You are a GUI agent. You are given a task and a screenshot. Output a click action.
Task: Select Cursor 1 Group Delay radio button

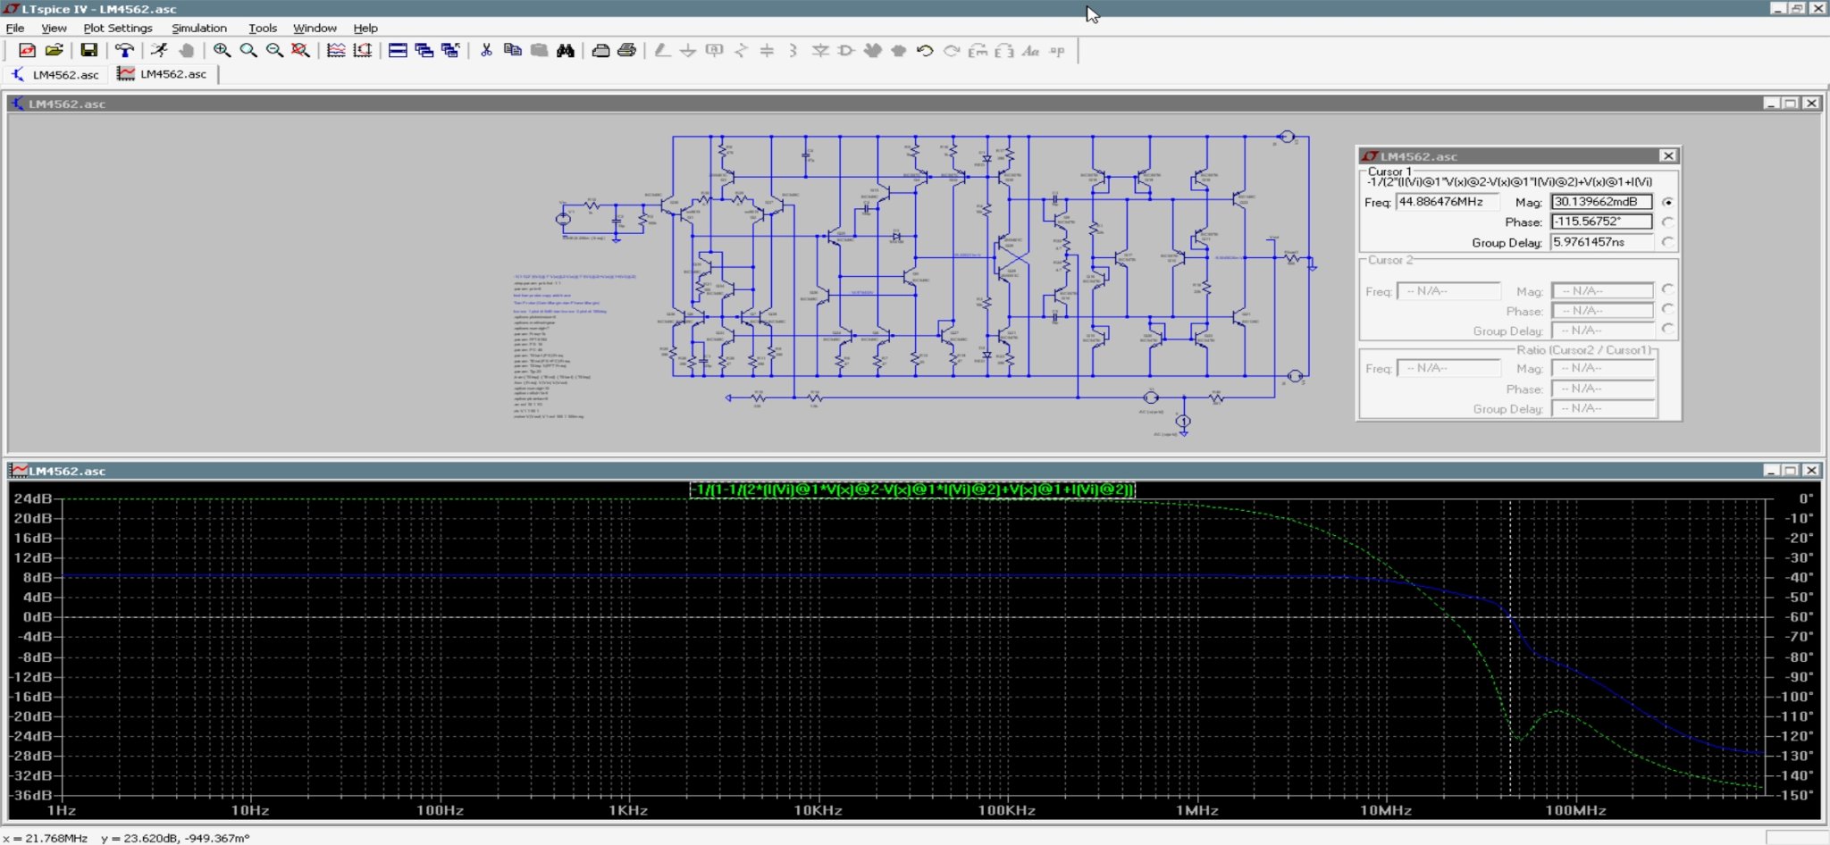pos(1667,242)
